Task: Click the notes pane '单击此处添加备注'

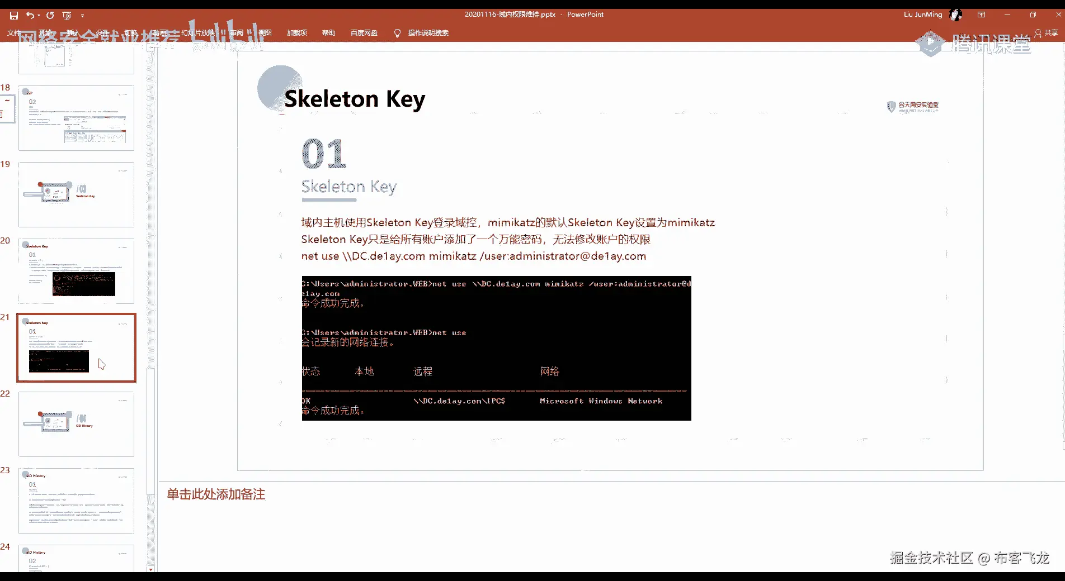Action: (x=216, y=494)
